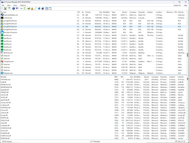Image resolution: width=189 pixels, height=143 pixels.
Task: Sort processes by PID column header
Action: [x=79, y=12]
